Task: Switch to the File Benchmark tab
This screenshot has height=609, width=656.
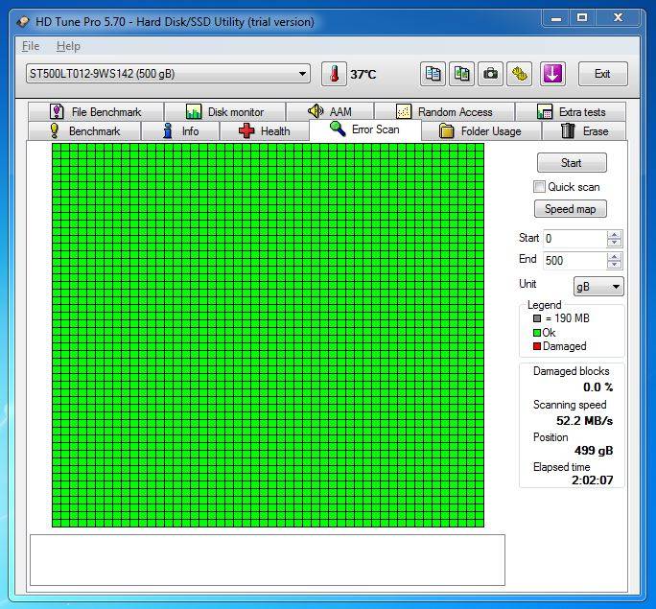Action: tap(96, 111)
